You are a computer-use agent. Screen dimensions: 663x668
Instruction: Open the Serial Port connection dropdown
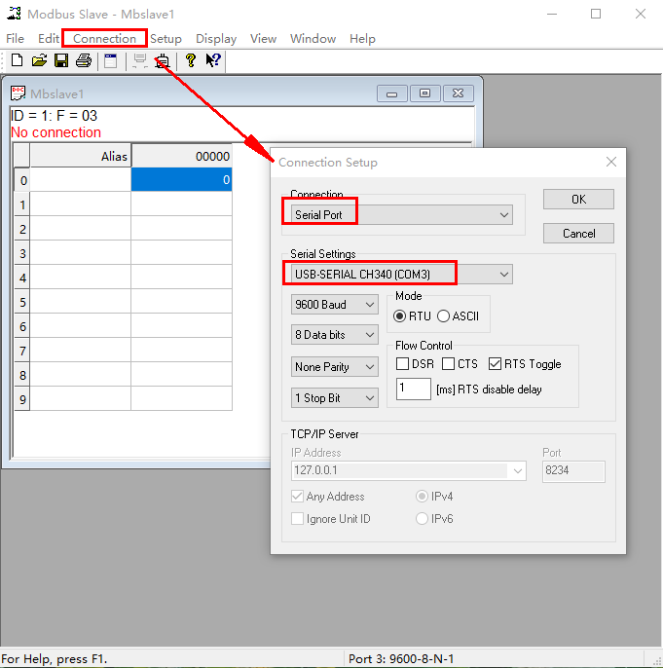pyautogui.click(x=402, y=214)
